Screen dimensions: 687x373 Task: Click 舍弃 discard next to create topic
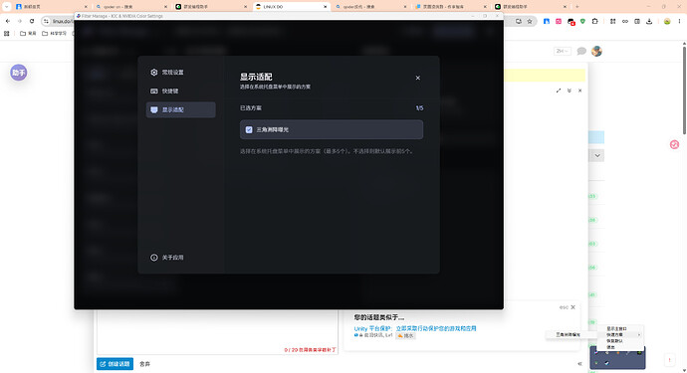[x=144, y=364]
